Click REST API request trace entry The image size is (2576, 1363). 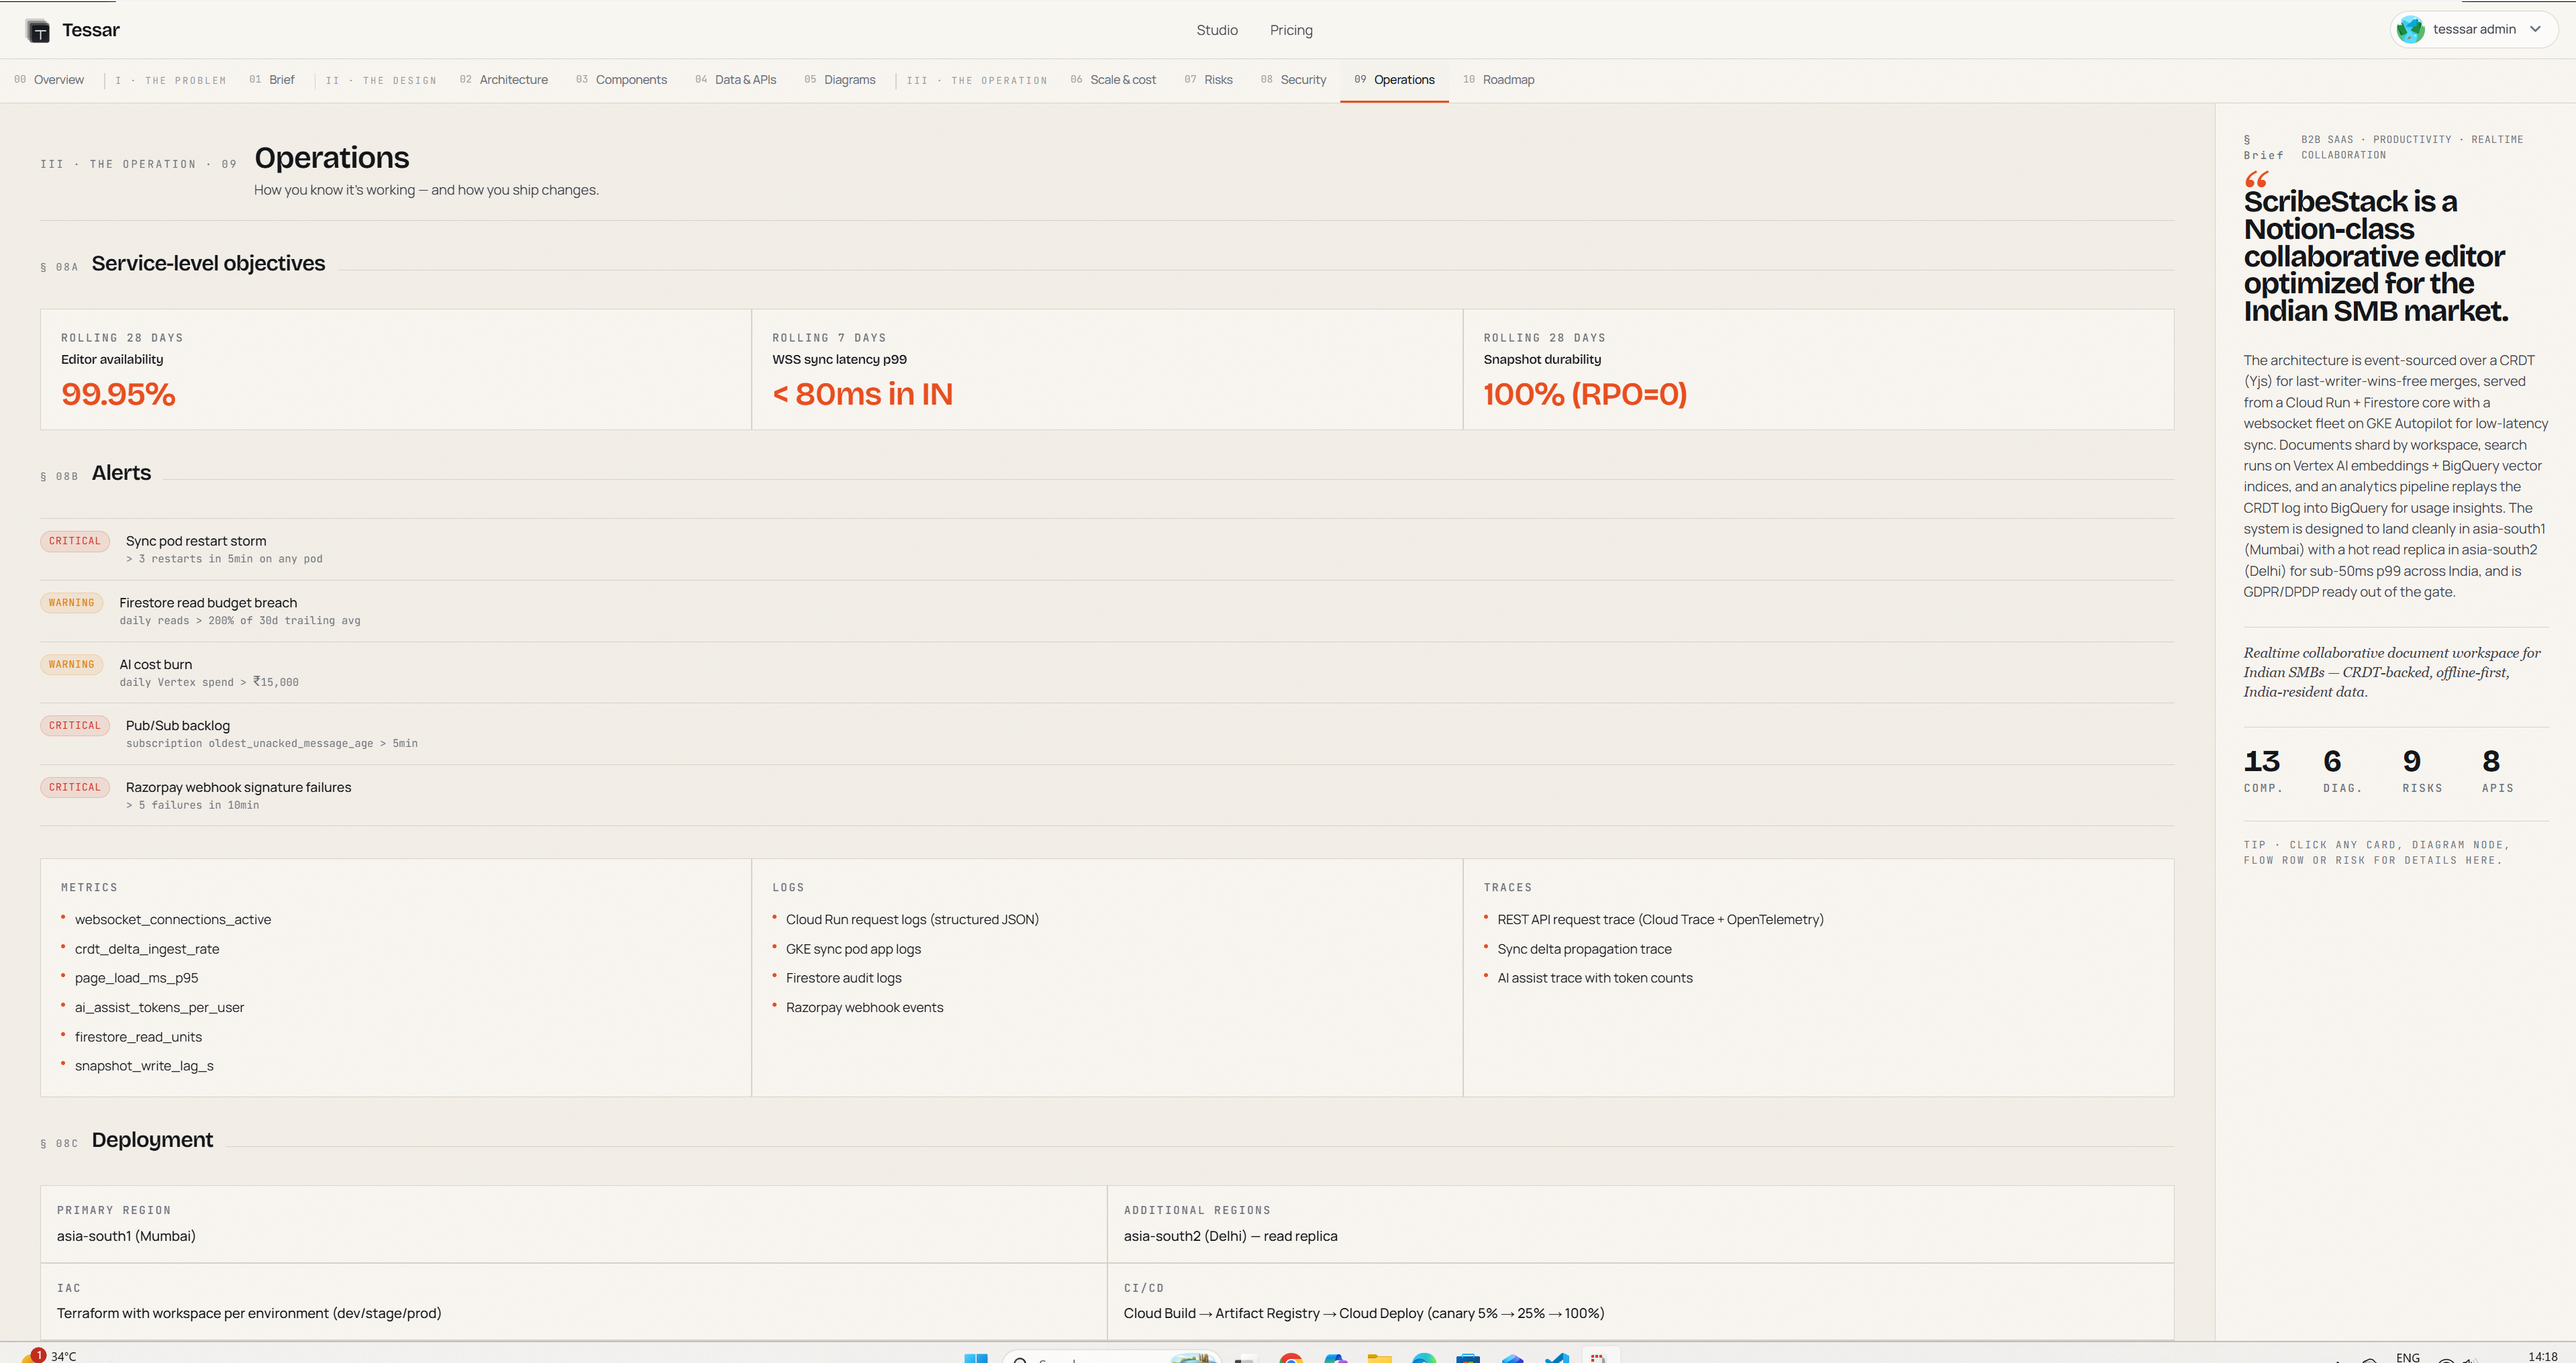pos(1660,920)
